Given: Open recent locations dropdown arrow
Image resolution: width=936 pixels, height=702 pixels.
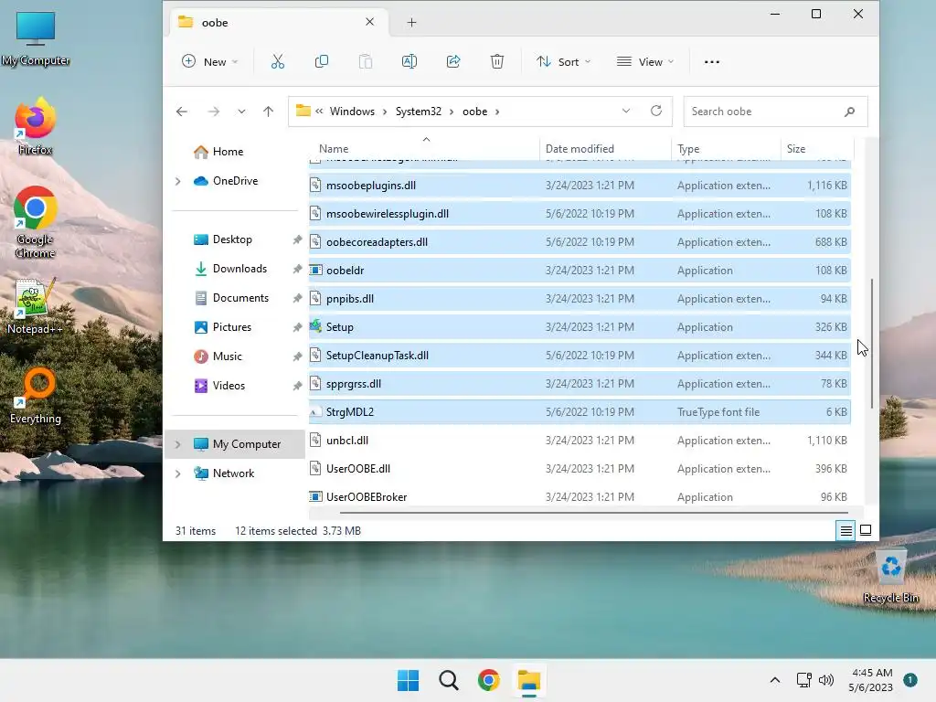Looking at the screenshot, I should (241, 112).
